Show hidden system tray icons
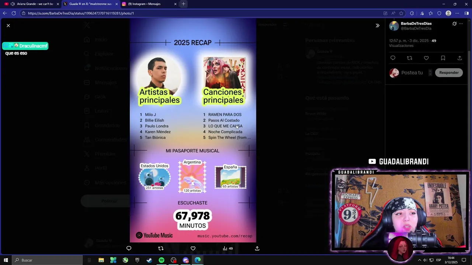Image resolution: width=472 pixels, height=265 pixels. pyautogui.click(x=419, y=260)
